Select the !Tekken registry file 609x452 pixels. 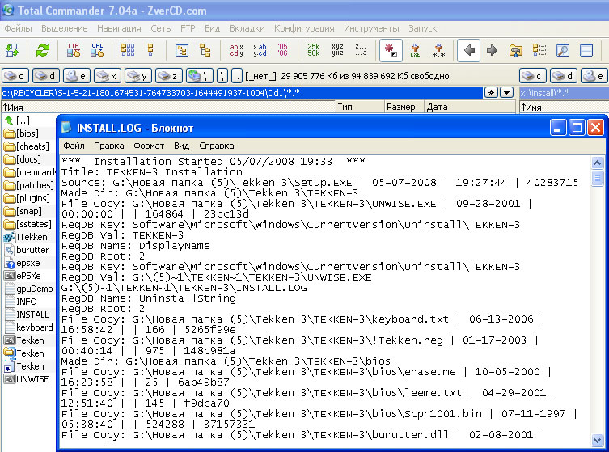click(26, 237)
